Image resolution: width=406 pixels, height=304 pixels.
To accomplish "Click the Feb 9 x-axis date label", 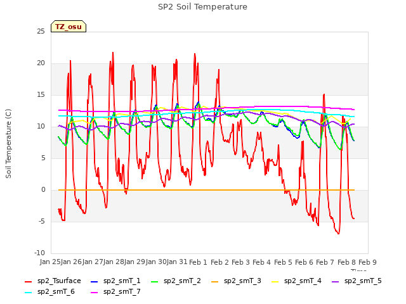I will tap(367, 262).
